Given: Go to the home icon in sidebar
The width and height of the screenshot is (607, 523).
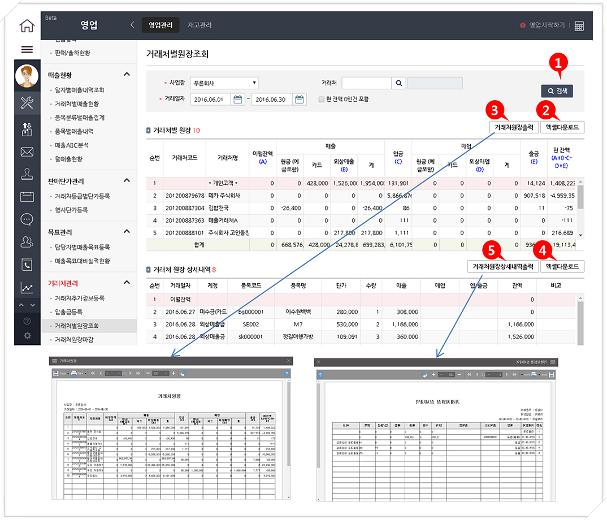Looking at the screenshot, I should tap(27, 26).
